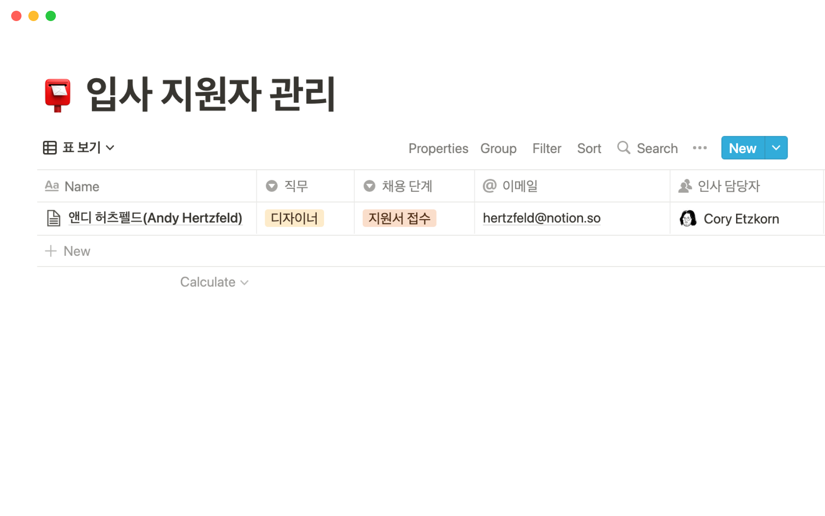Viewport: 825px width, 516px height.
Task: Click the orange 지원서 접수 status tag
Action: [399, 218]
